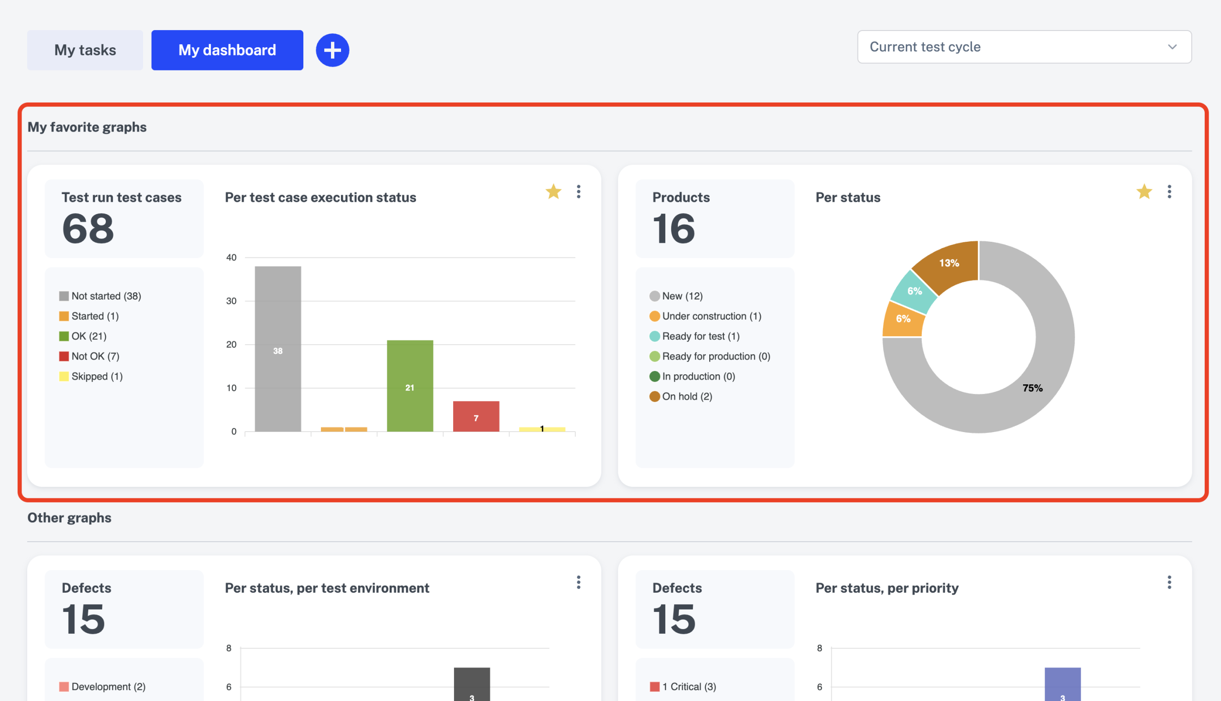Toggle the 1 Critical (3) legend entry

pyautogui.click(x=683, y=687)
